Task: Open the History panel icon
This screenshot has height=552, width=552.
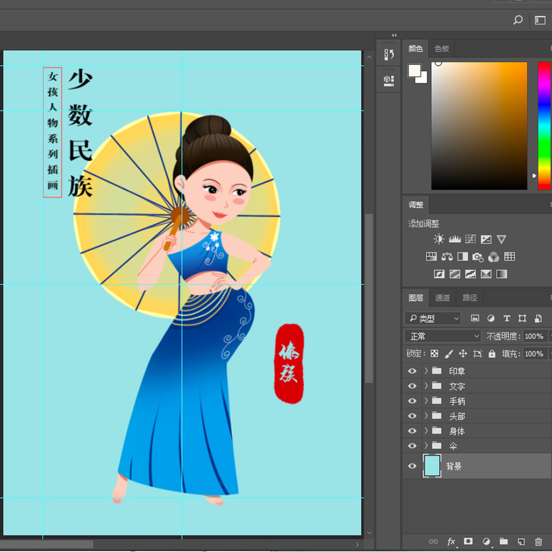Action: coord(389,54)
